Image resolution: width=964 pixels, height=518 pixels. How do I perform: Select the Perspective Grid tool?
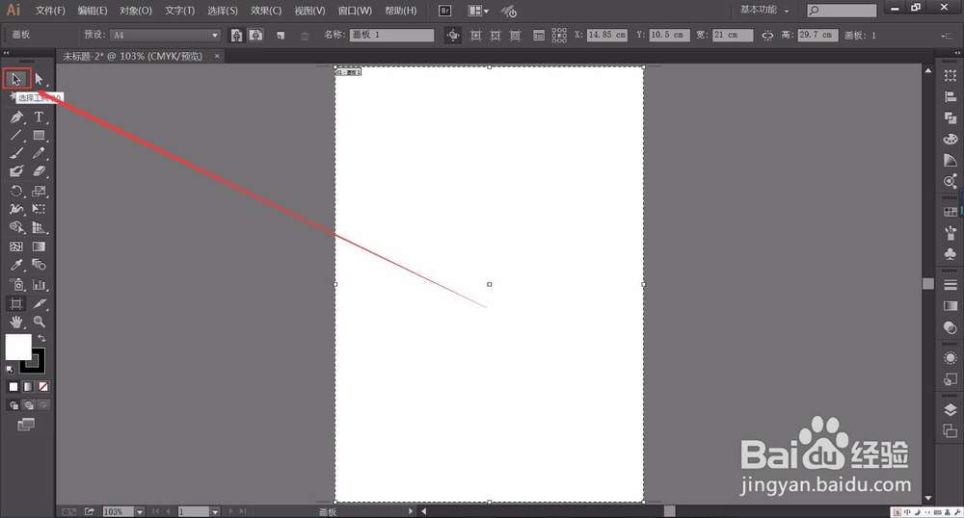(x=40, y=227)
